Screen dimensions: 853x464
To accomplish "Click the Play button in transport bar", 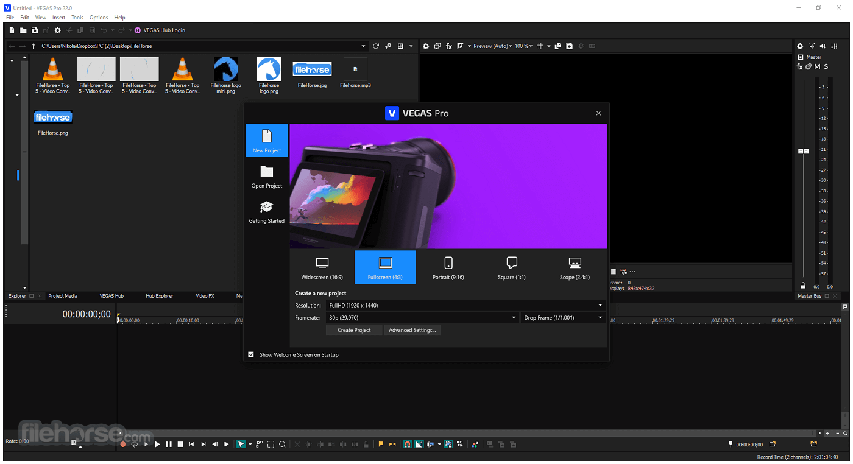I will [x=157, y=445].
